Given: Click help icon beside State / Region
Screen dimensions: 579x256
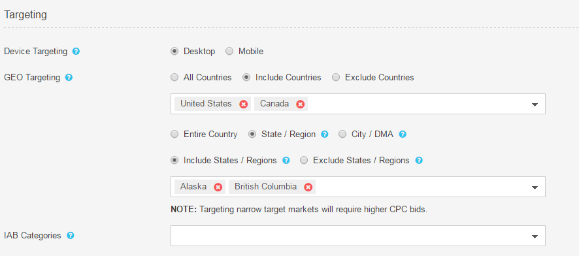Looking at the screenshot, I should [x=325, y=135].
